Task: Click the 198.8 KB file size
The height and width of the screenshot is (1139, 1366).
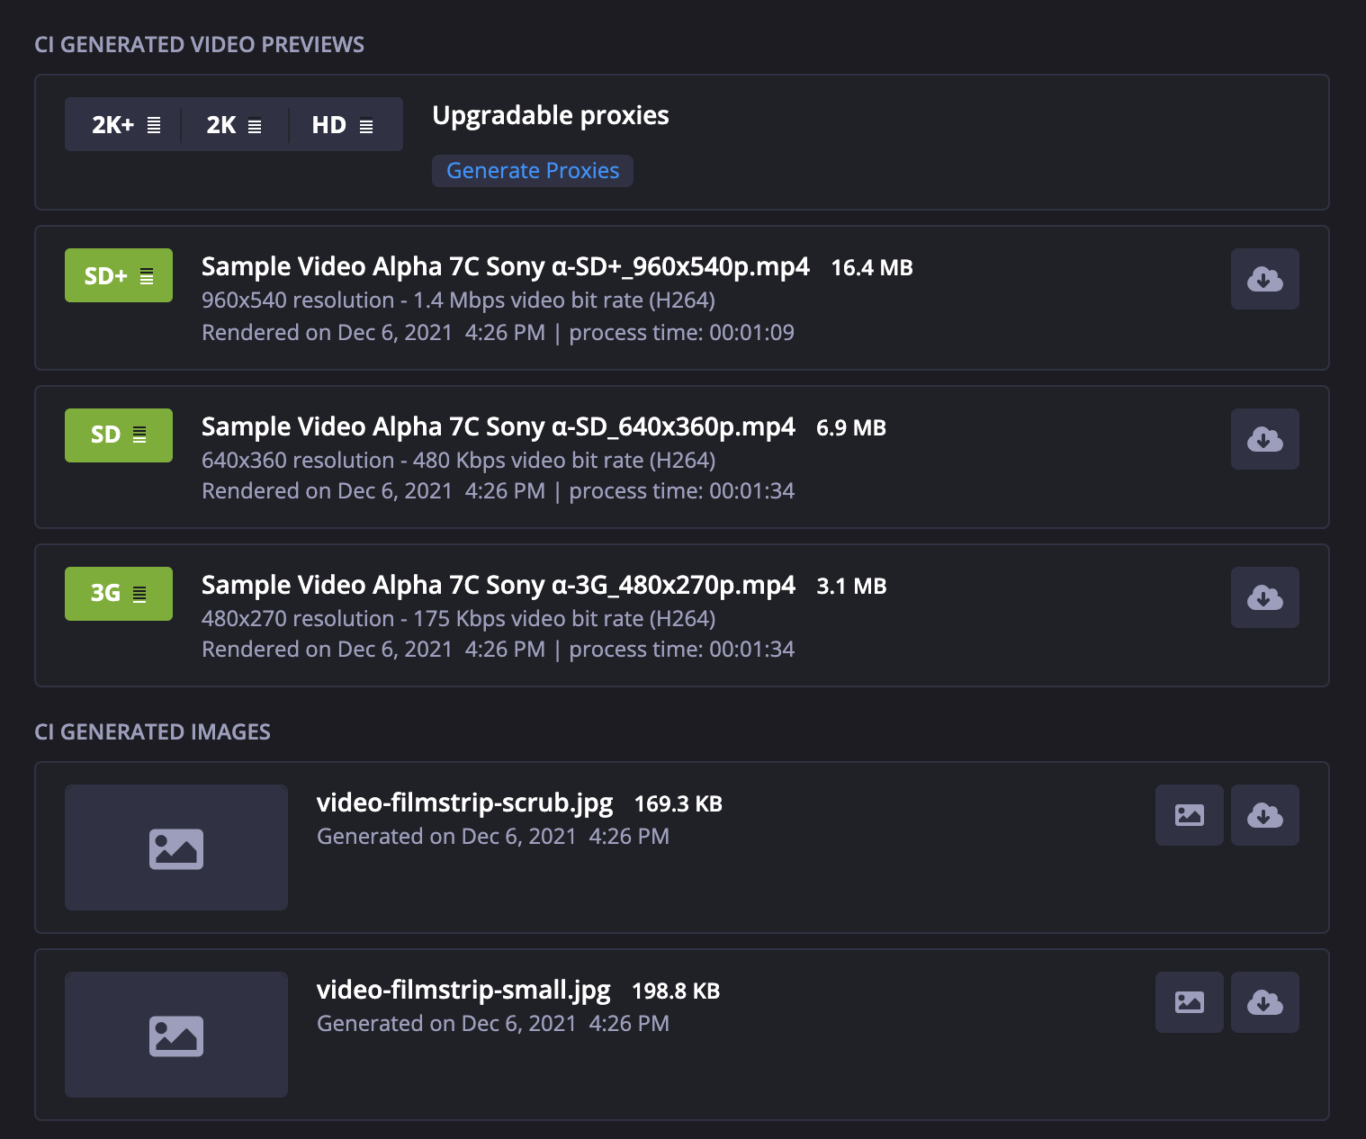Action: click(x=676, y=991)
